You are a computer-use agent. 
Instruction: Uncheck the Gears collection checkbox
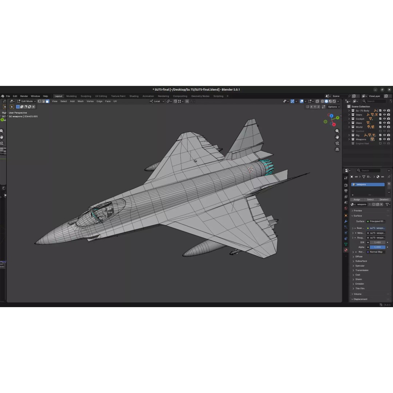pos(380,115)
